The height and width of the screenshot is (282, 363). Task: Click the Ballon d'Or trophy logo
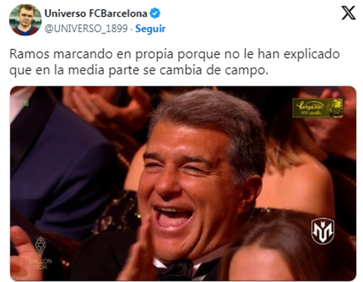(41, 245)
